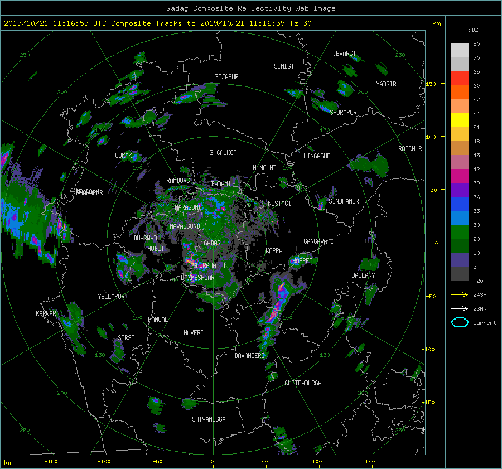The image size is (502, 469).
Task: Click the CHITRADURGA city label
Action: tap(303, 383)
